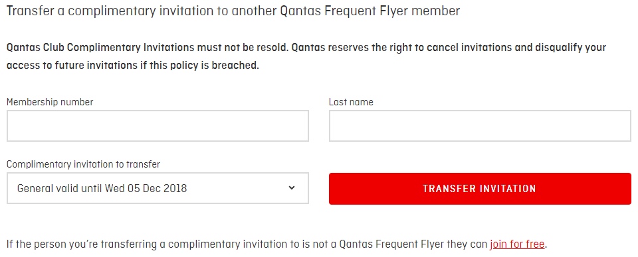Click the sentence about non Frequent Flyer recipients
Screen dimensions: 638x257
(276, 244)
